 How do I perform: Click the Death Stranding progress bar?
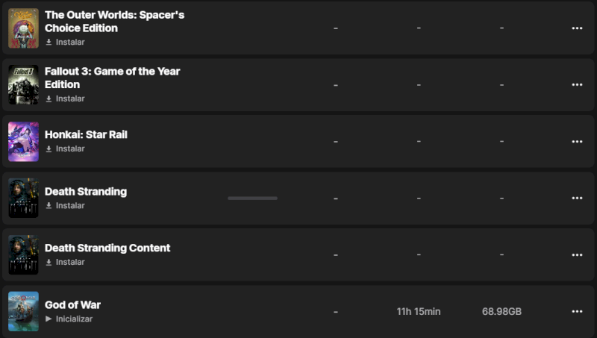(x=252, y=198)
